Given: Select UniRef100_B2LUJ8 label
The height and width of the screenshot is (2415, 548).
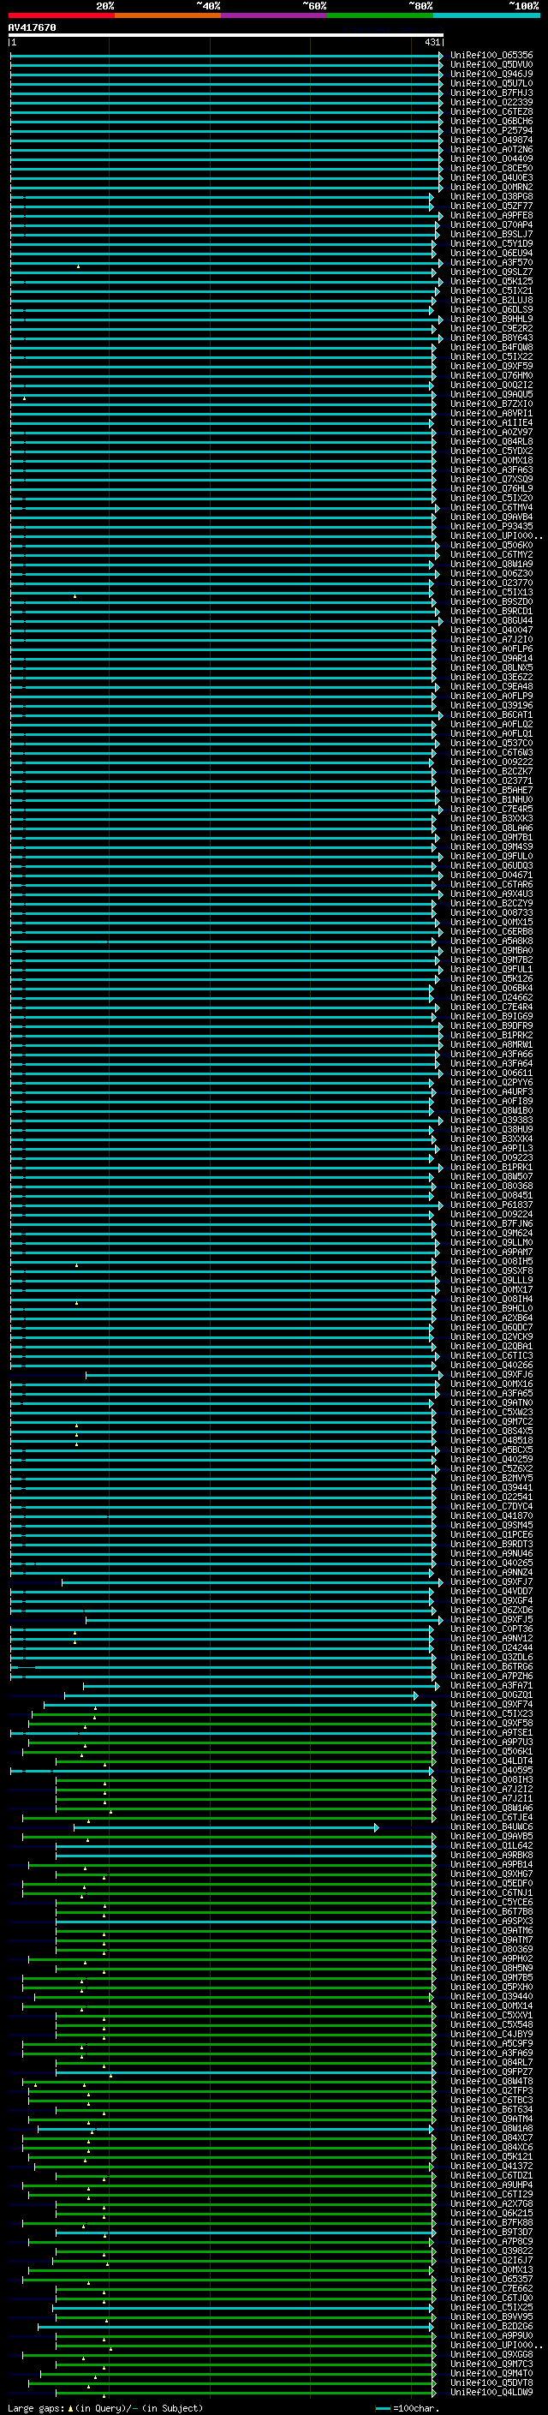Looking at the screenshot, I should tap(491, 300).
